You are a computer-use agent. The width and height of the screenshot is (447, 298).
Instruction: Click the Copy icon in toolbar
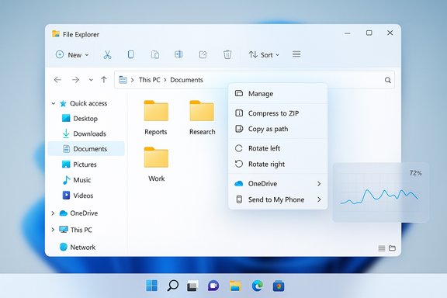(131, 54)
